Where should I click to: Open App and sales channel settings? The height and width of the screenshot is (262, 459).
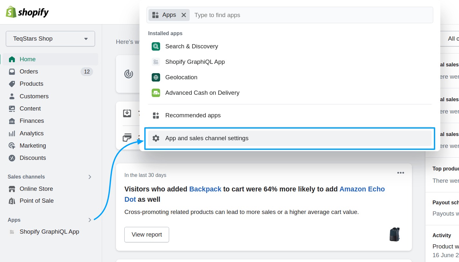290,138
